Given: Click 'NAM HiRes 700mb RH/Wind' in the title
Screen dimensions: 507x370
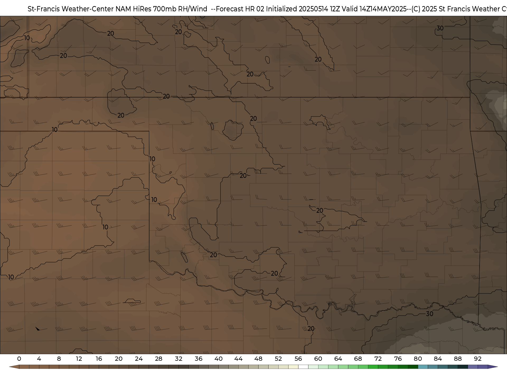Looking at the screenshot, I should pos(161,9).
